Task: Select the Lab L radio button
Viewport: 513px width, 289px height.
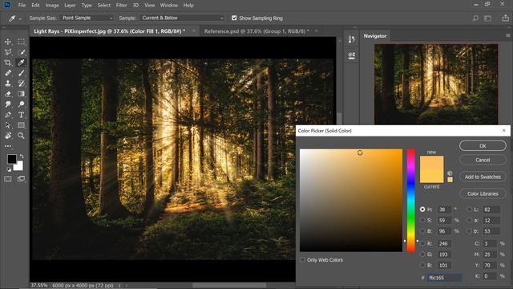Action: tap(470, 210)
